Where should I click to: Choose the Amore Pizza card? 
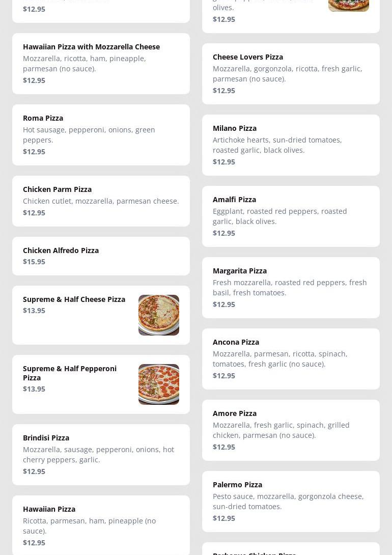coord(291,430)
